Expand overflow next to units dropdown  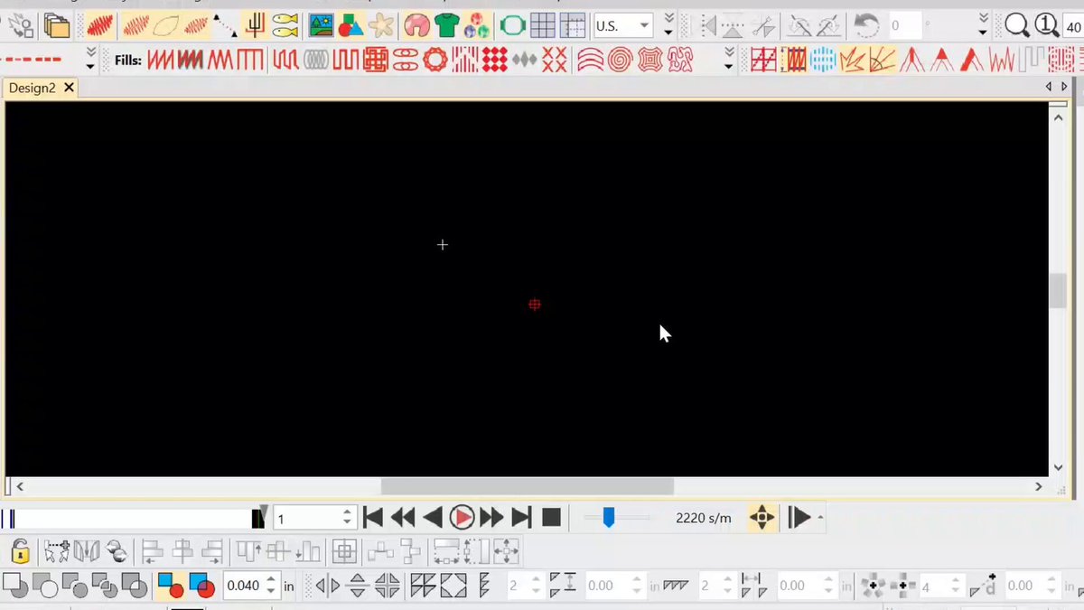click(x=668, y=25)
